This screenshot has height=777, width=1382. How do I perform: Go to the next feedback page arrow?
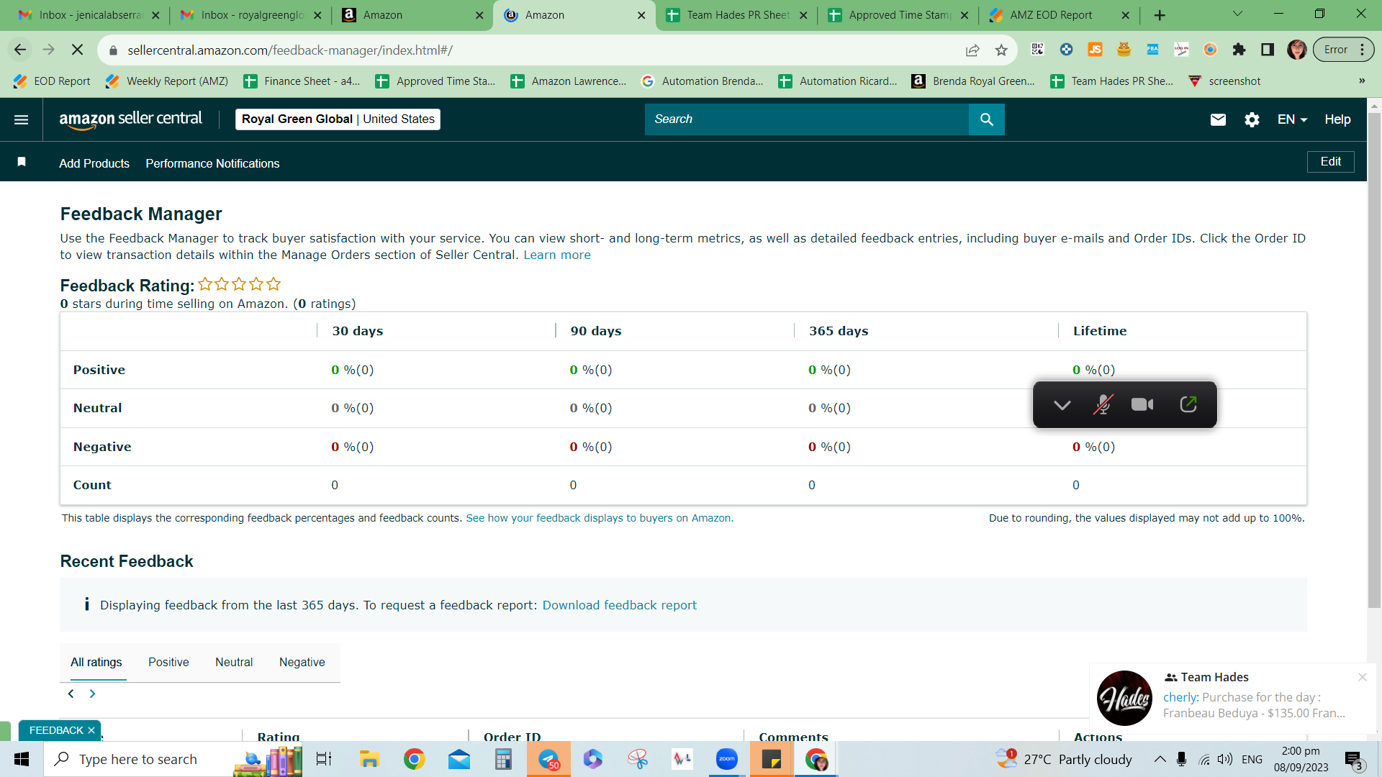tap(92, 694)
